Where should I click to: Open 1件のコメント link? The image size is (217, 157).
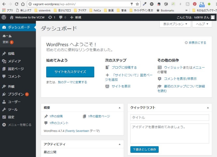(59, 123)
